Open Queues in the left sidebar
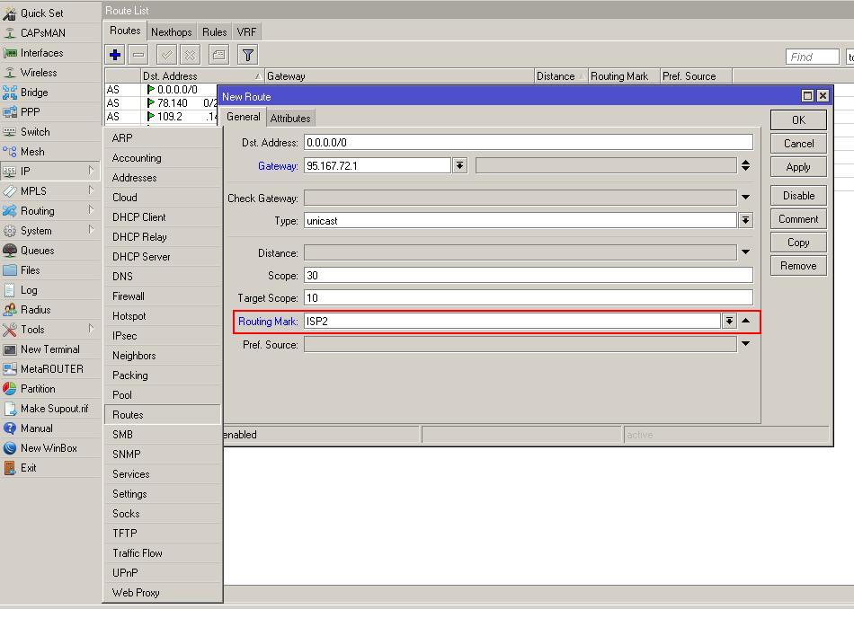This screenshot has width=854, height=618. click(x=37, y=251)
